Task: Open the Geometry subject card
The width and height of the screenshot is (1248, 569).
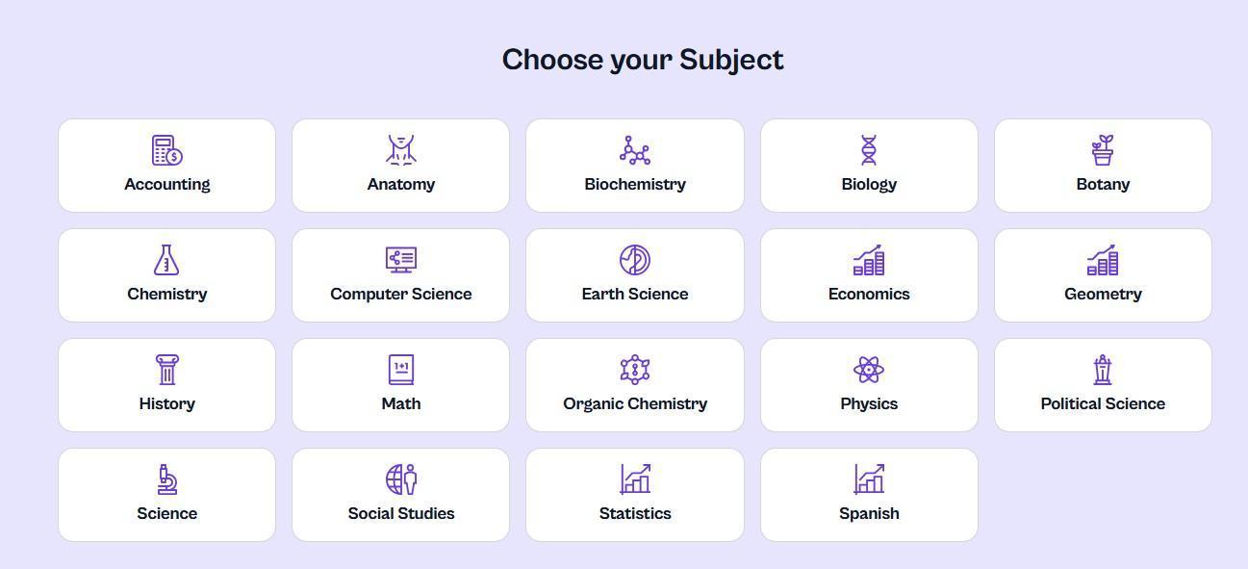Action: pos(1103,275)
